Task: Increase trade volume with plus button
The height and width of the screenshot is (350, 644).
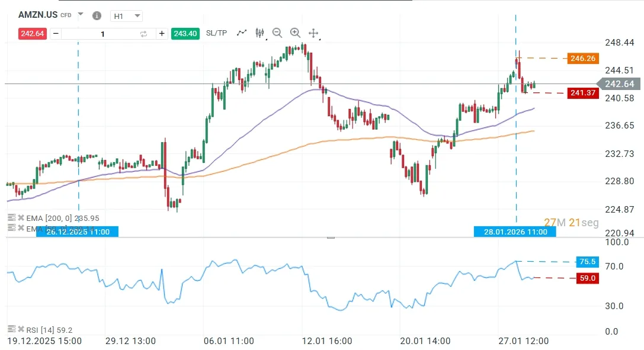Action: [x=161, y=34]
